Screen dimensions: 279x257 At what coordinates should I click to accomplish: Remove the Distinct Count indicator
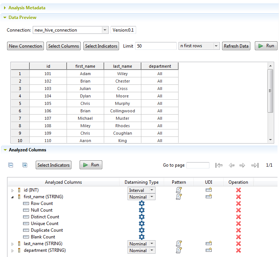[x=238, y=217]
